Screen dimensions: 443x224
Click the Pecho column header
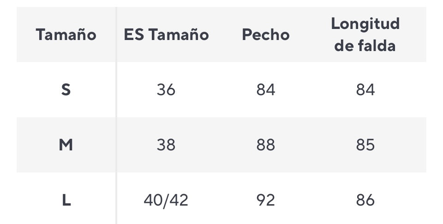pyautogui.click(x=266, y=35)
